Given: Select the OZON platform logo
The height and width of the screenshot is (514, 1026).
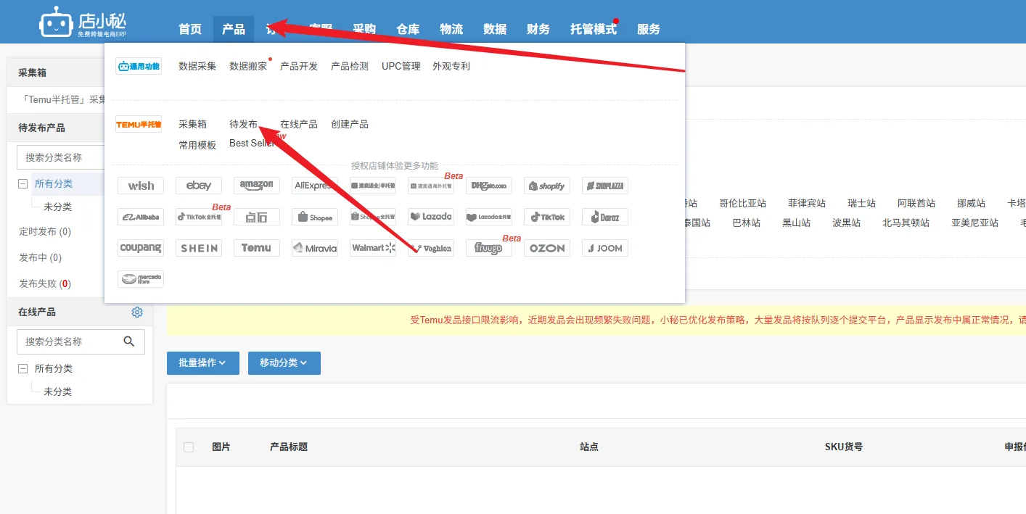Looking at the screenshot, I should tap(546, 248).
